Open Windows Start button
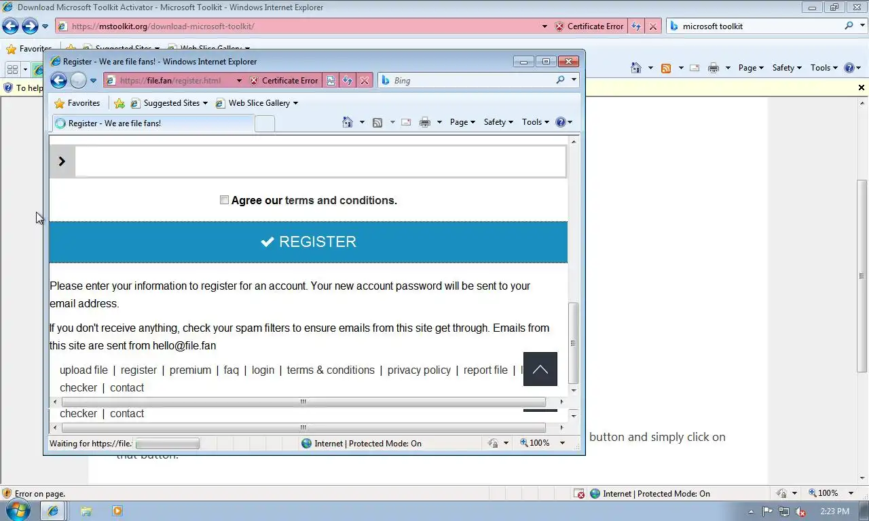The image size is (869, 521). tap(18, 511)
